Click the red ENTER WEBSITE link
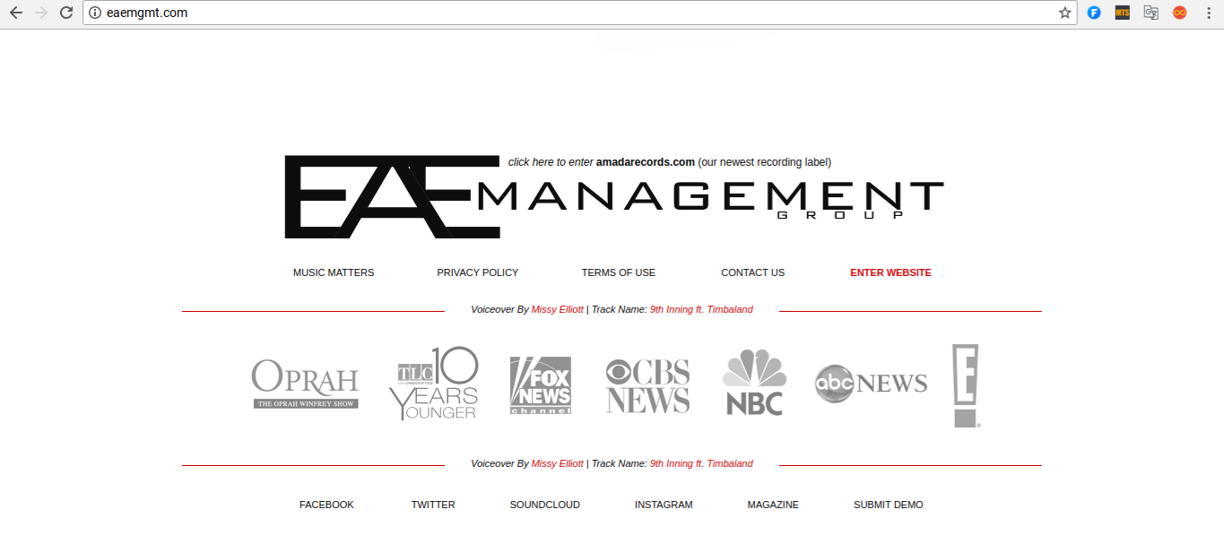Image resolution: width=1224 pixels, height=544 pixels. point(890,272)
